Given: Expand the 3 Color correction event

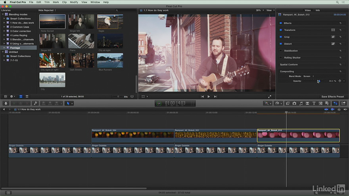Looking at the screenshot, I should pos(4,31).
